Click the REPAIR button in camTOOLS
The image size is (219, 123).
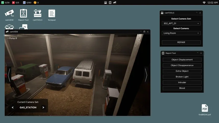181,42
